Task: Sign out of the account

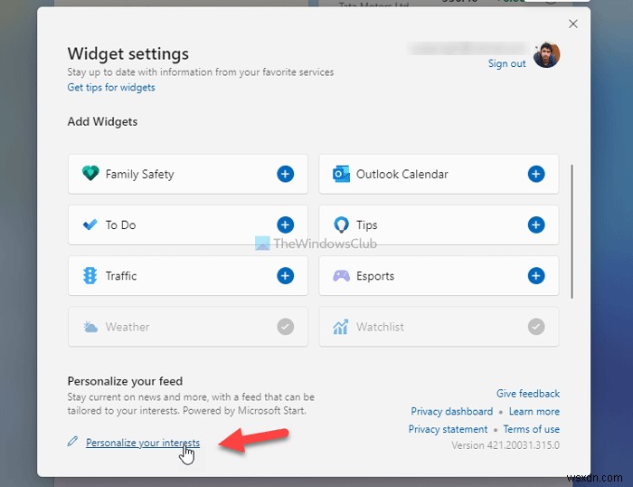Action: click(x=506, y=63)
